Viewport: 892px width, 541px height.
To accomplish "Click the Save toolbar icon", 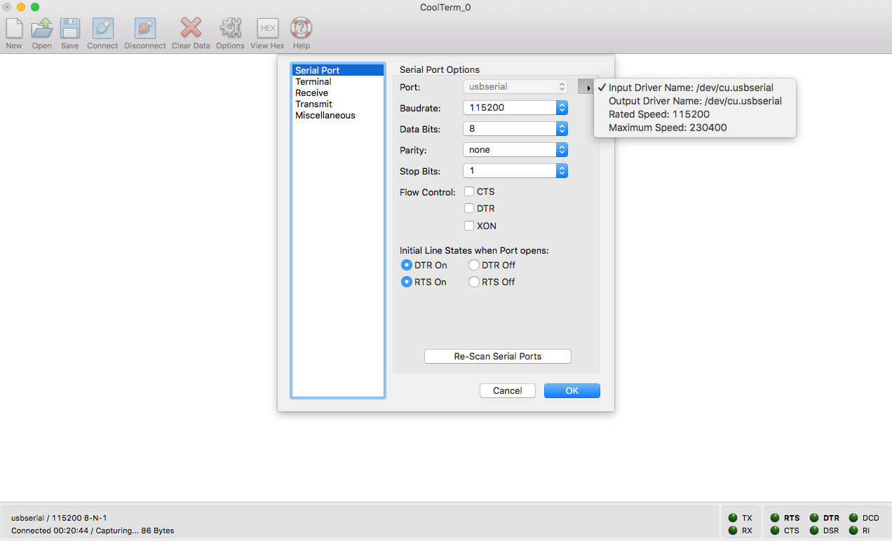I will pos(70,29).
